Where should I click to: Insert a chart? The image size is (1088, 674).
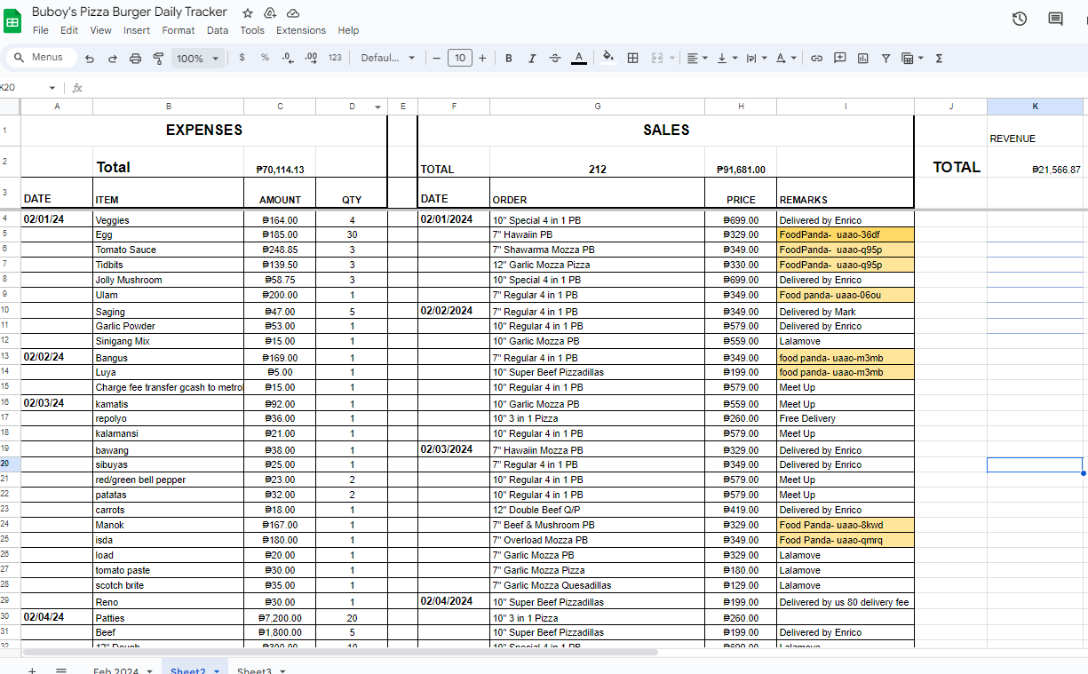point(862,59)
